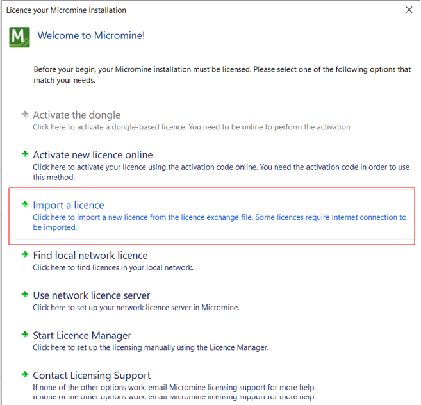
Task: Click green arrow next to Activate new licence online
Action: [25, 154]
